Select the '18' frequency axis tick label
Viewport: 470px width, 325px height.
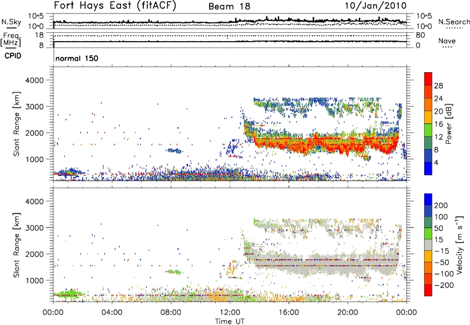click(39, 35)
